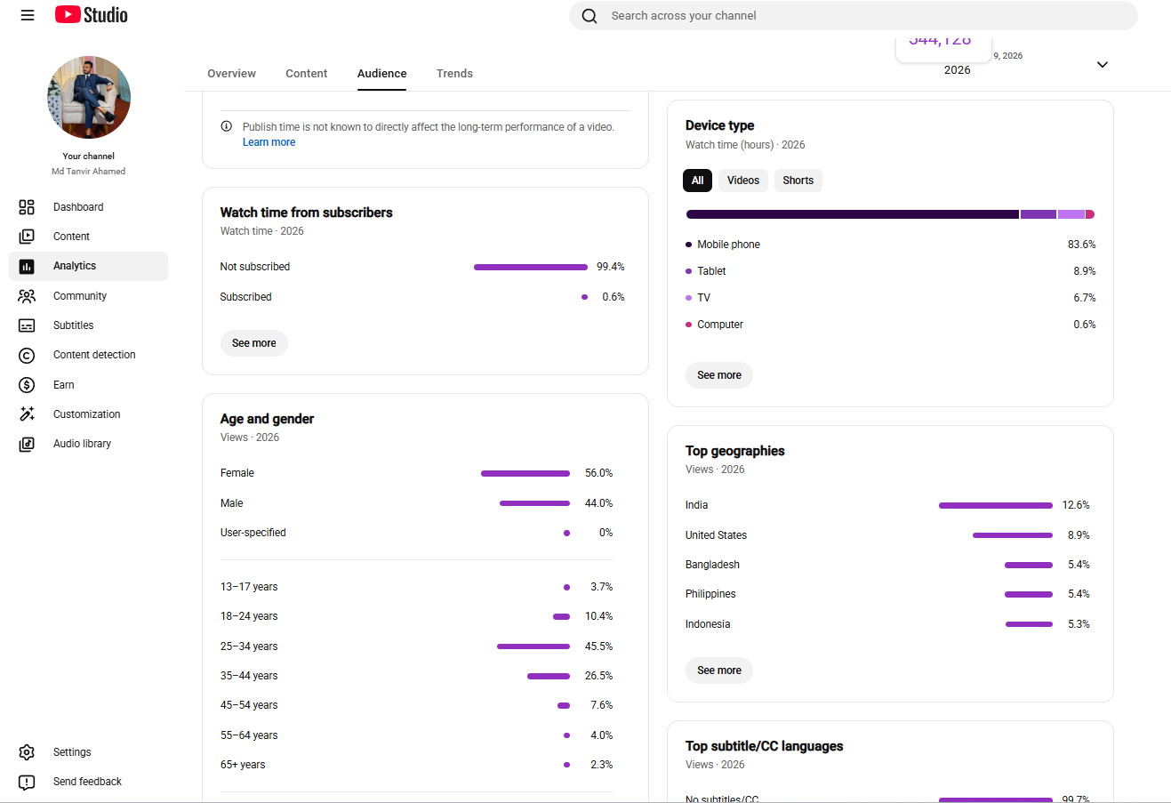Click the Tablet legend entry
Viewport: 1171px width, 803px height.
(890, 271)
